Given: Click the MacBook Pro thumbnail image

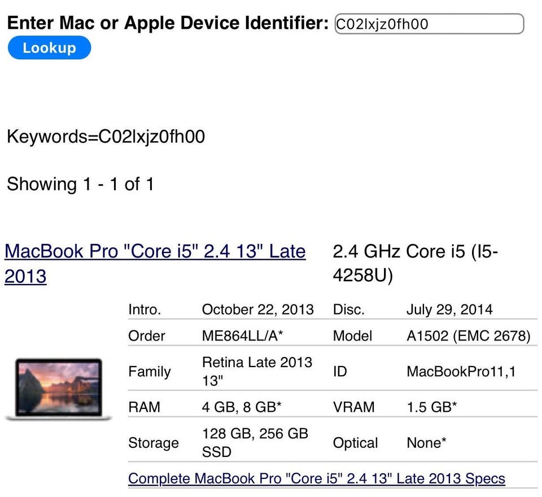Looking at the screenshot, I should pyautogui.click(x=59, y=389).
